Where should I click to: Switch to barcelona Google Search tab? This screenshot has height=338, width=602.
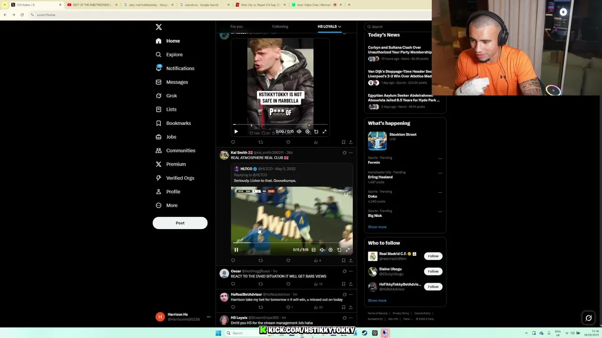point(204,5)
